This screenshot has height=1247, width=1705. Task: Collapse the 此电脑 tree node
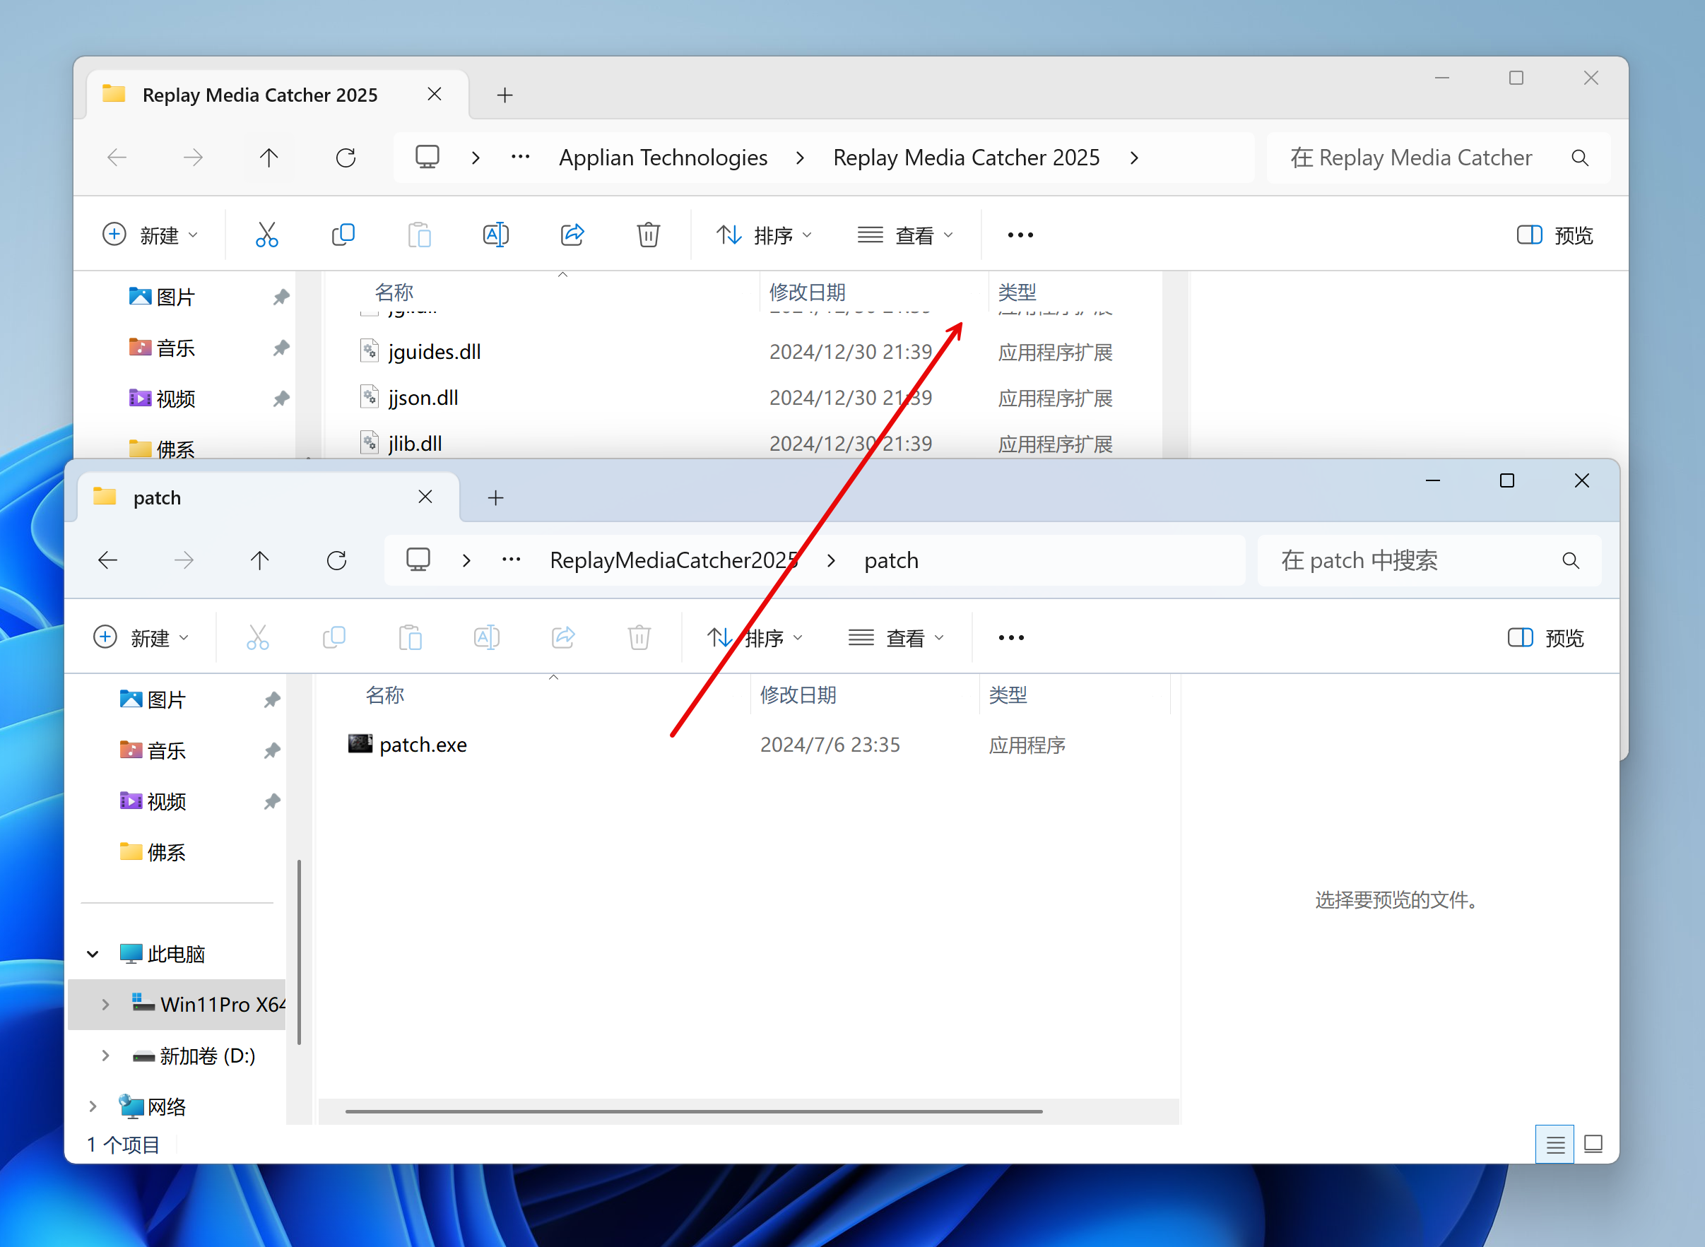point(93,953)
